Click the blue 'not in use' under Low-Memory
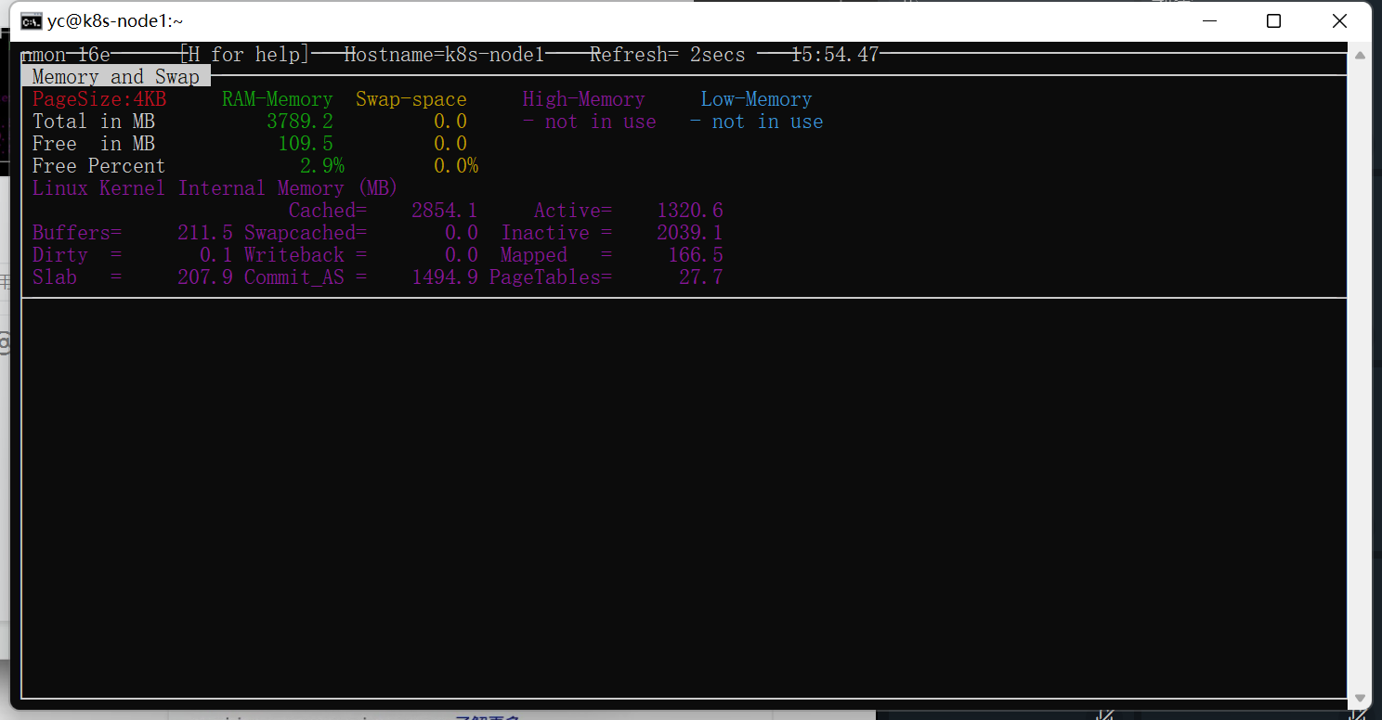The height and width of the screenshot is (720, 1382). click(767, 122)
